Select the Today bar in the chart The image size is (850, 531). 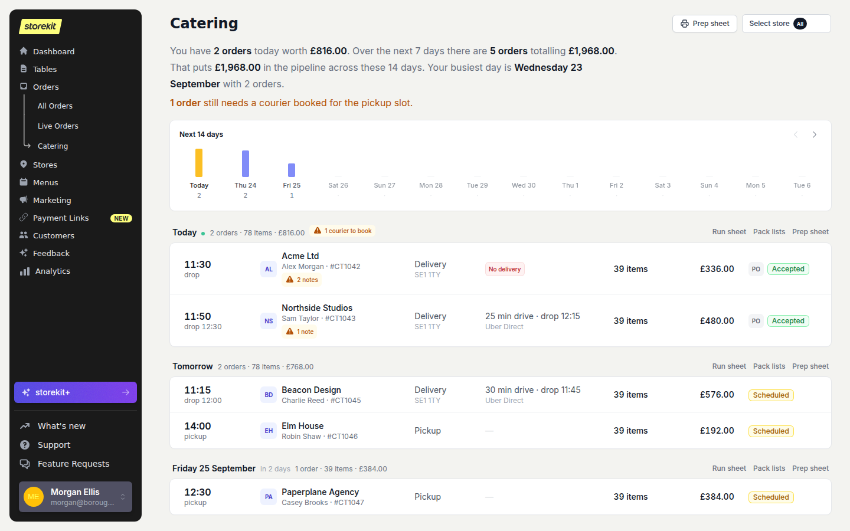(199, 163)
